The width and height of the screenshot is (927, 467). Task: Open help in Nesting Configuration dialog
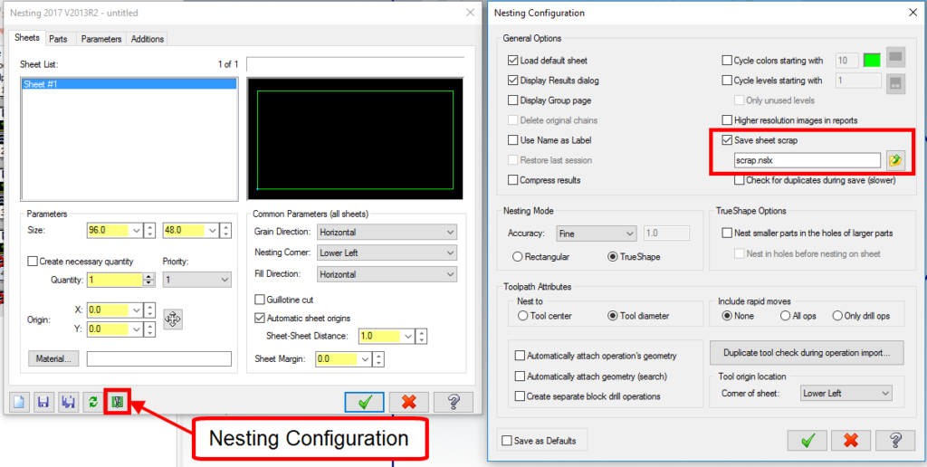click(x=895, y=440)
